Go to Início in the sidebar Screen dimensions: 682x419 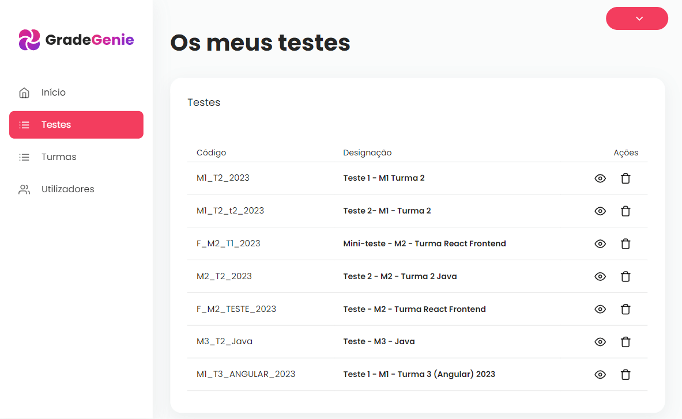point(53,93)
